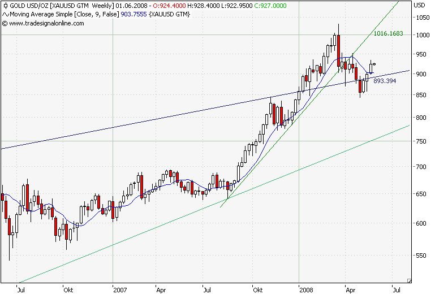
Task: Click the close value C:927.0000
Action: [270, 6]
